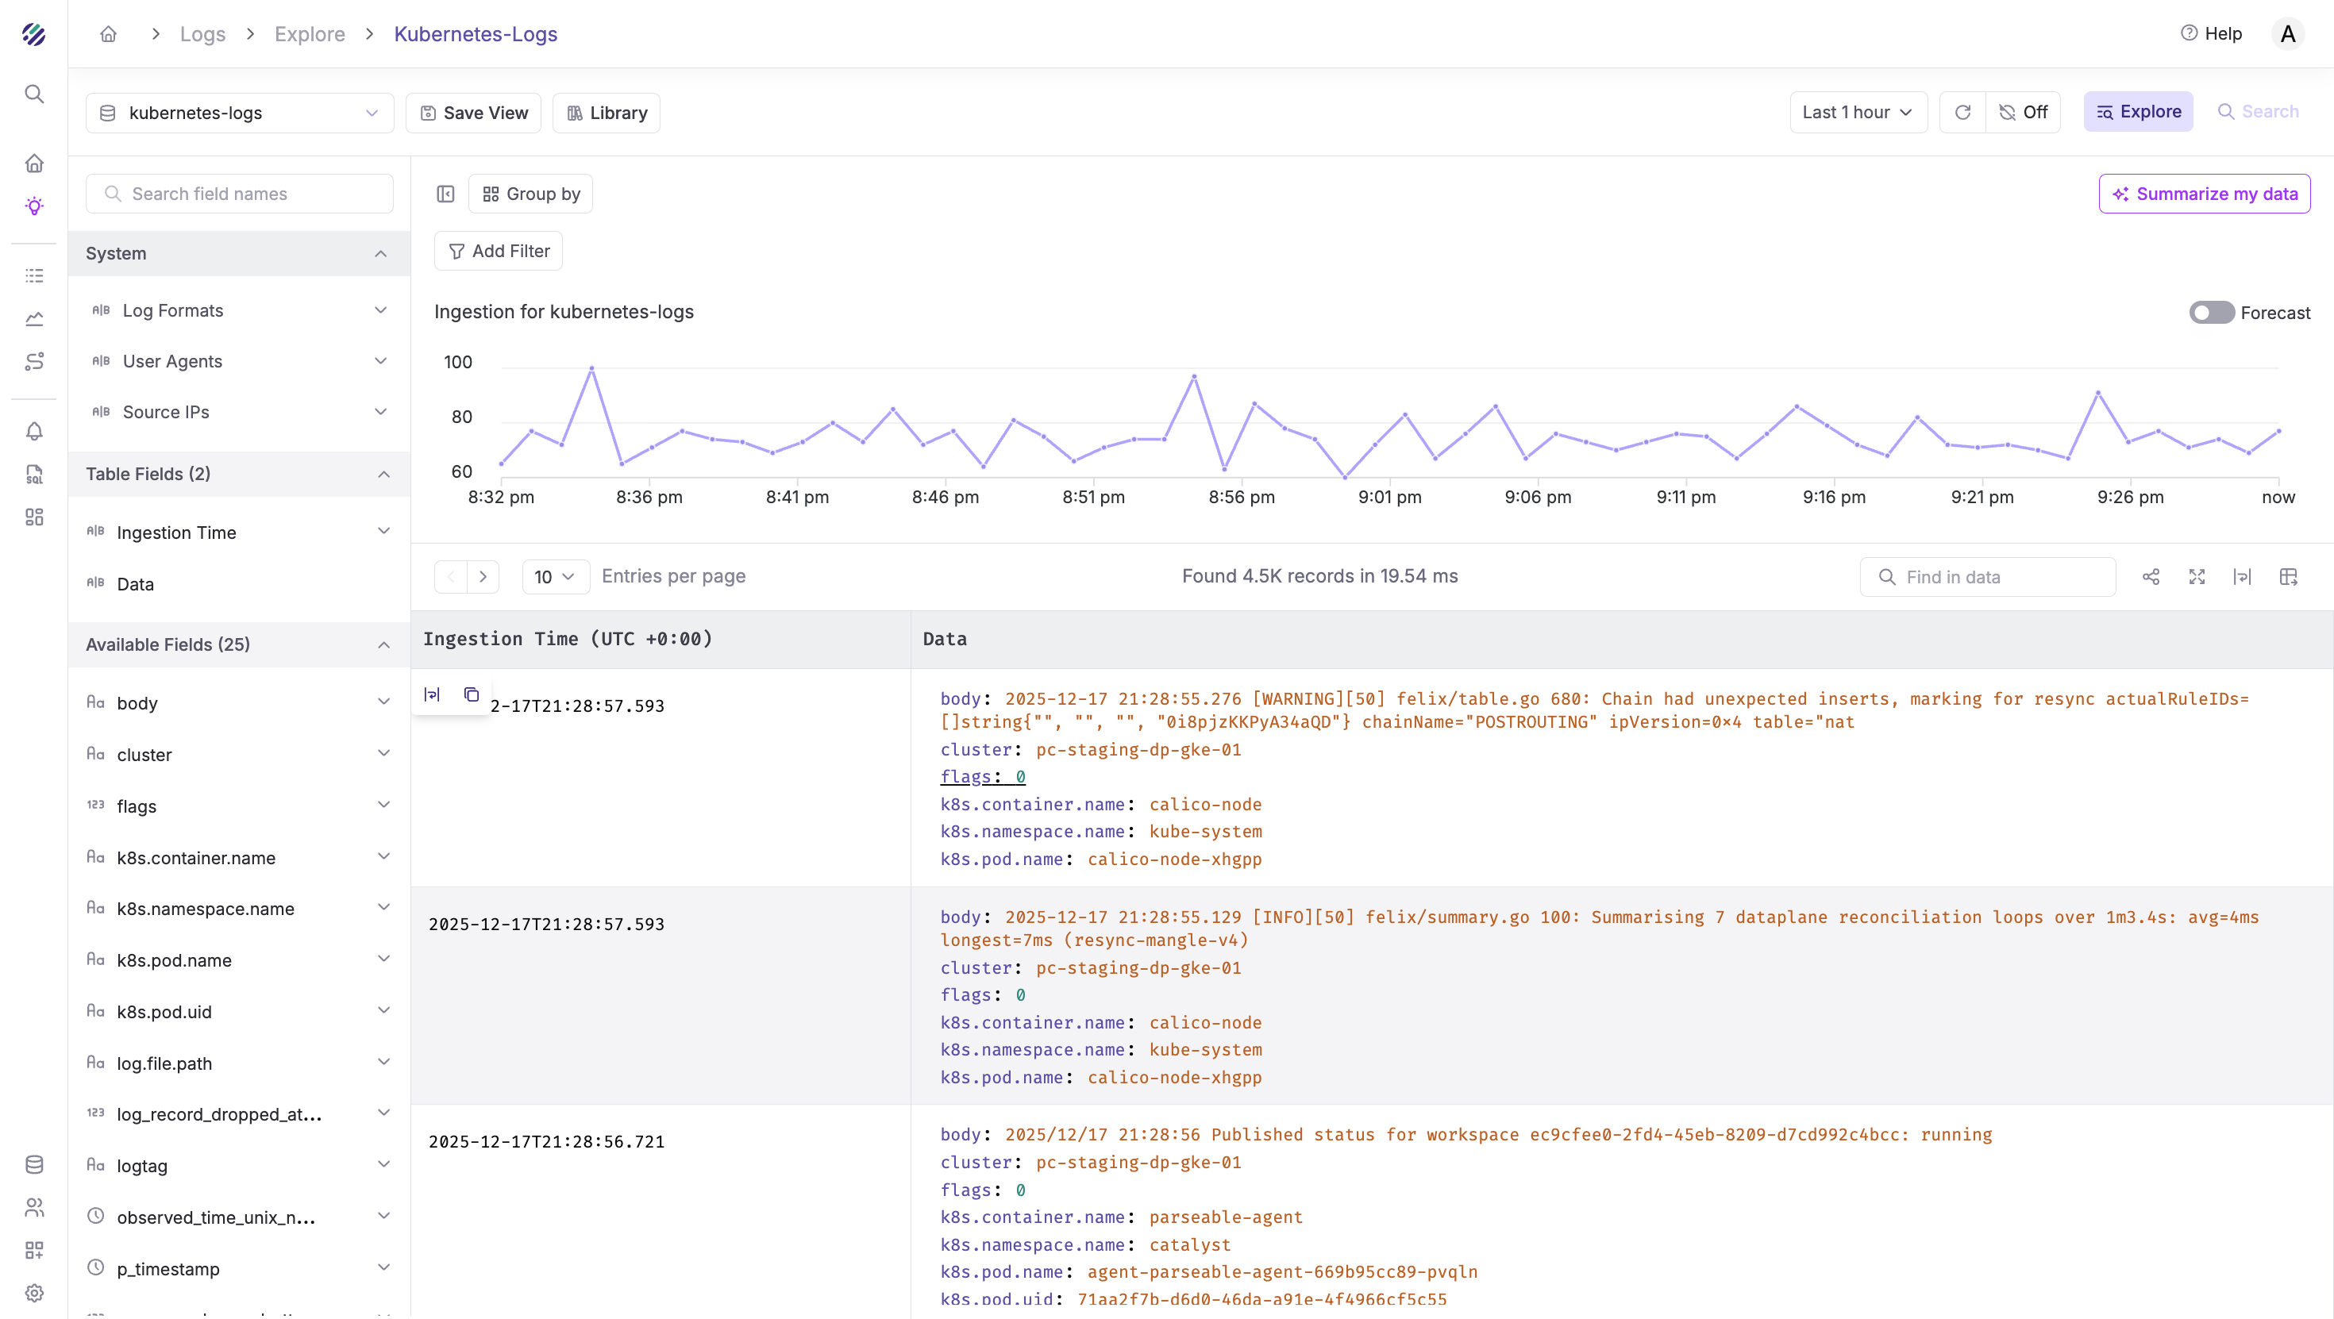
Task: Open alerts bell icon in left sidebar
Action: pos(34,431)
